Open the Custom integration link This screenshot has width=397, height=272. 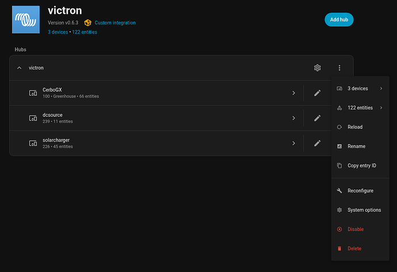pos(115,23)
